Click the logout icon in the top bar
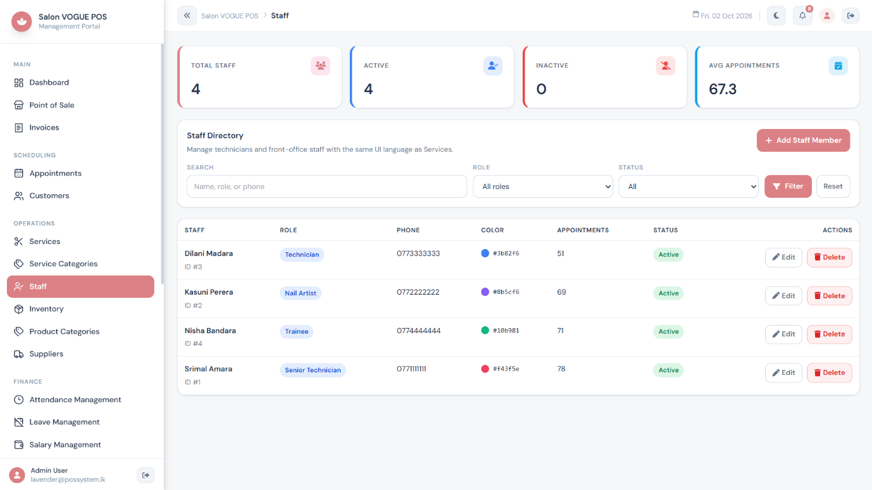Screen dimensions: 872x490 click(x=850, y=16)
